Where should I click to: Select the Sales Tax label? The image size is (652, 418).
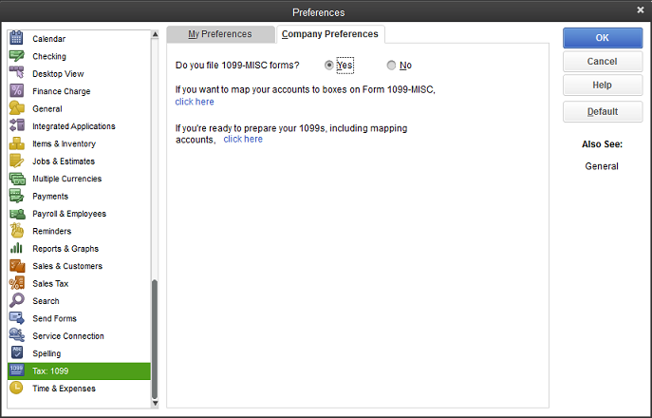click(x=50, y=283)
